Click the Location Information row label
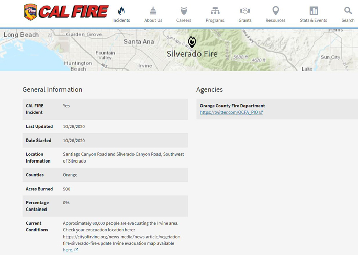Image resolution: width=358 pixels, height=255 pixels. 38,157
